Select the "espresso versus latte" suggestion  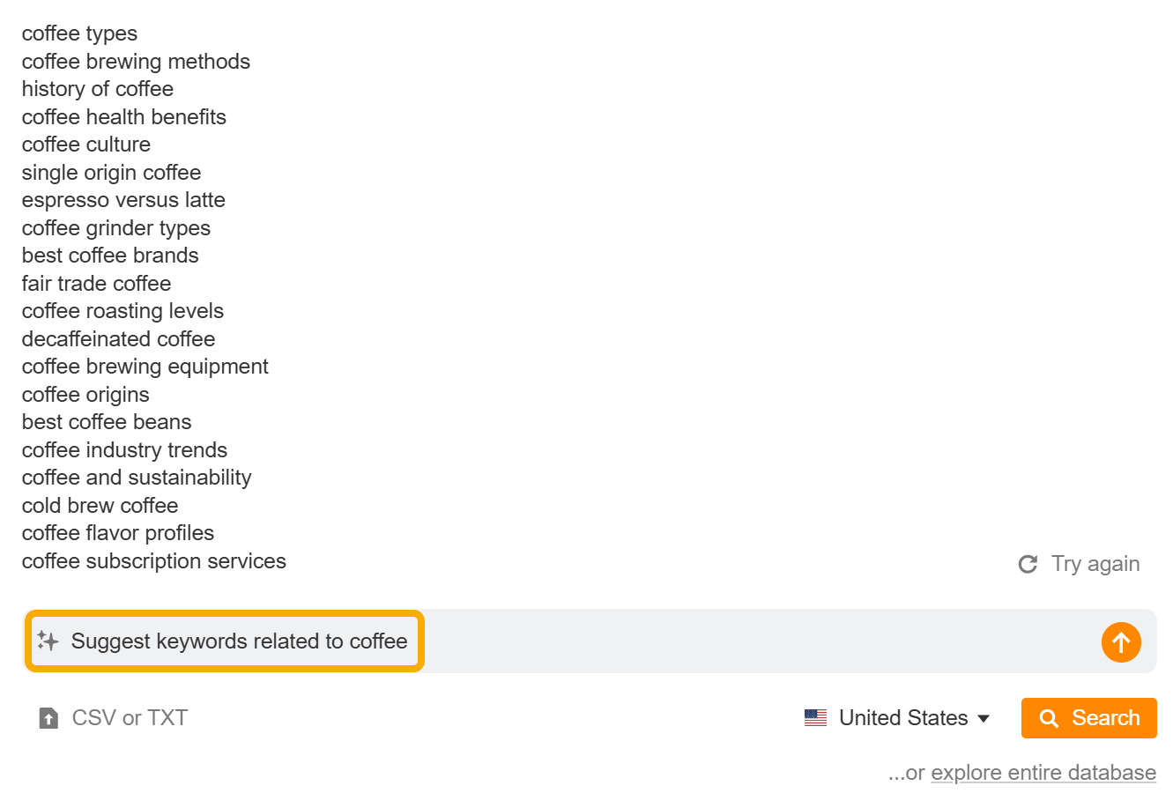(x=123, y=200)
